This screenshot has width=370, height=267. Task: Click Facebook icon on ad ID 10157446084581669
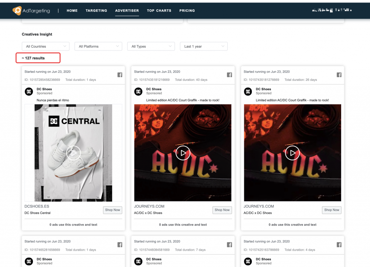pos(229,245)
